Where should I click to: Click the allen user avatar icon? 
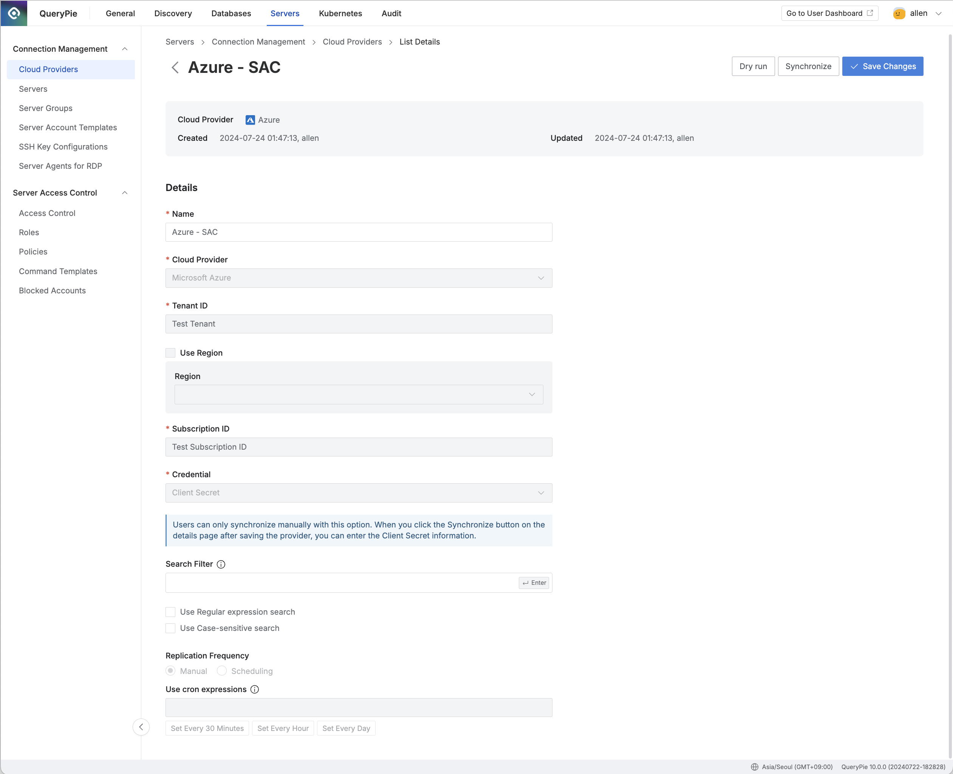coord(899,13)
